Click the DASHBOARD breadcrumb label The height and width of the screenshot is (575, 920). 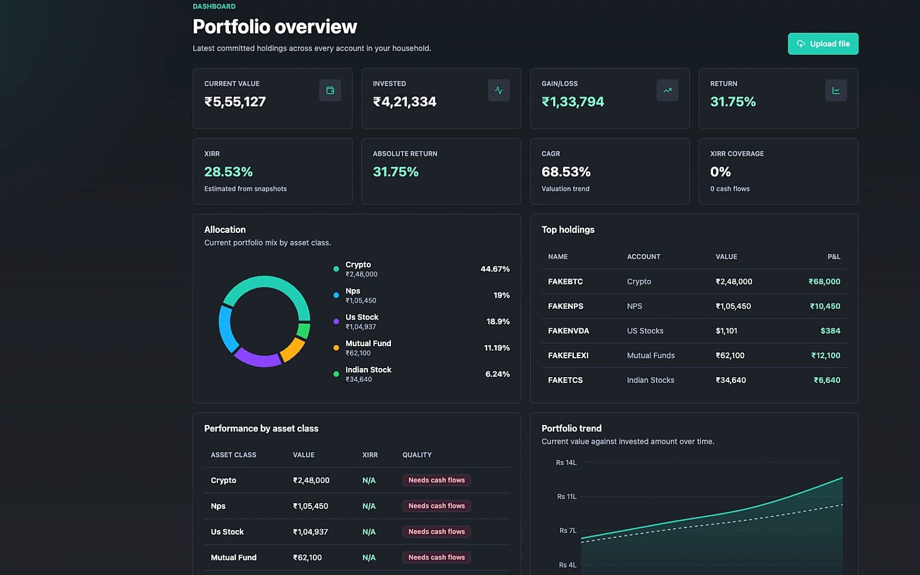(x=214, y=6)
